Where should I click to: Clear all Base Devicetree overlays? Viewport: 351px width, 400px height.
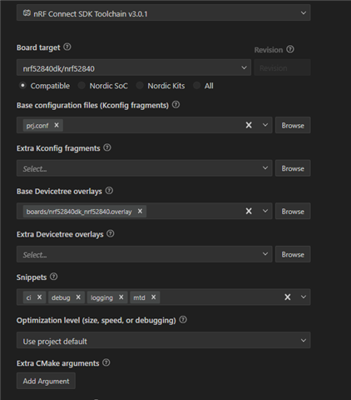coord(249,211)
